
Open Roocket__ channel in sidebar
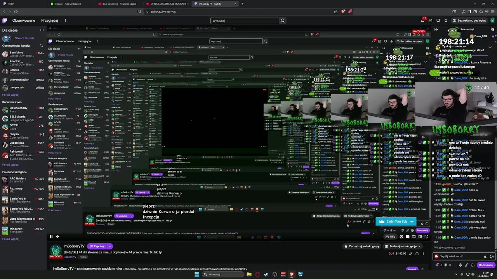click(x=23, y=63)
